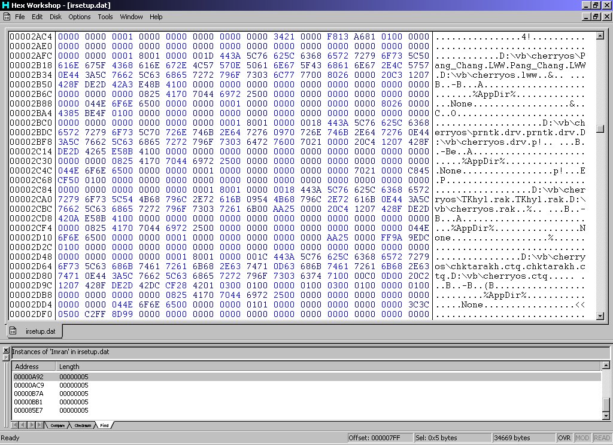The height and width of the screenshot is (445, 613).
Task: Click the Sel: 0x5 bytes status field
Action: point(453,438)
